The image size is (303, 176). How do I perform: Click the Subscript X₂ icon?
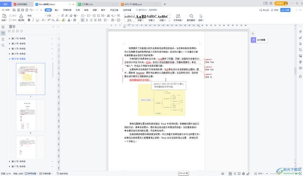pos(53,20)
